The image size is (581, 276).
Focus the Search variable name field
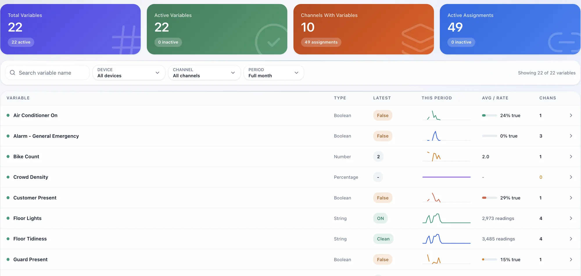pyautogui.click(x=47, y=72)
